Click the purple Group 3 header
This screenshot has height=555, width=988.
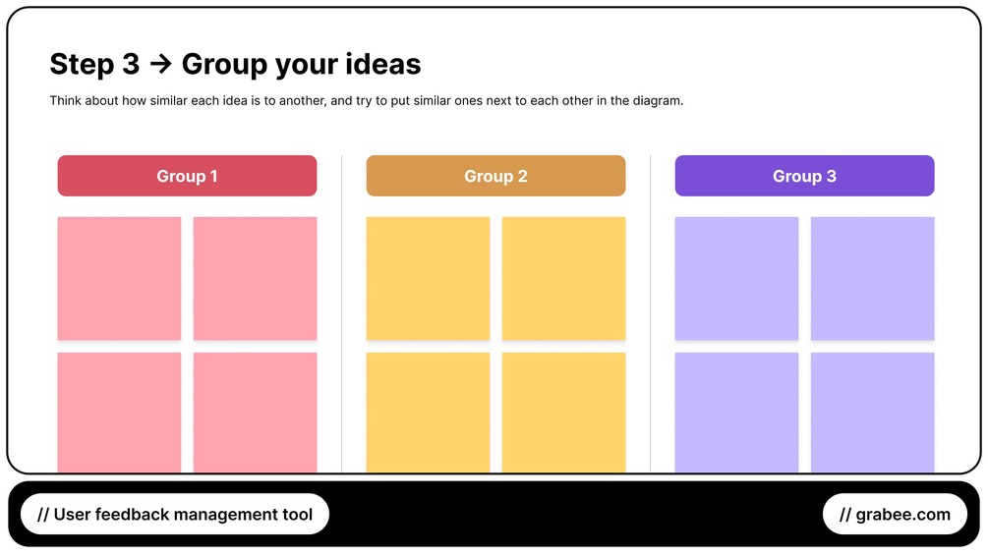pyautogui.click(x=804, y=176)
